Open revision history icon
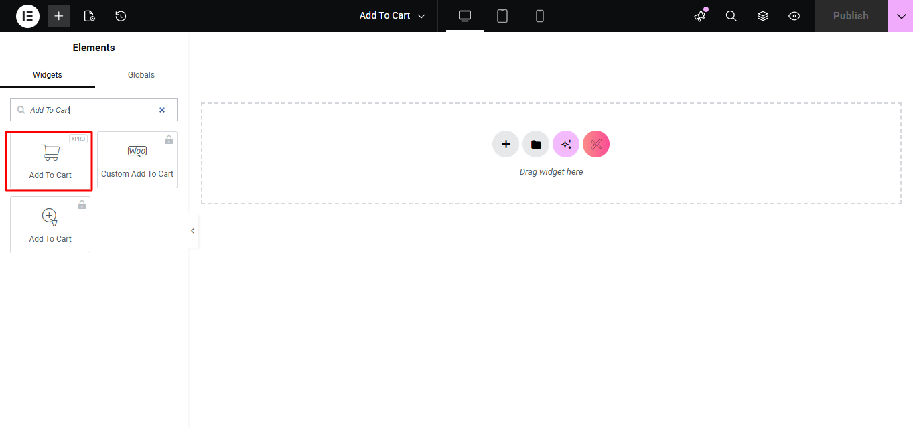The image size is (913, 428). 121,16
